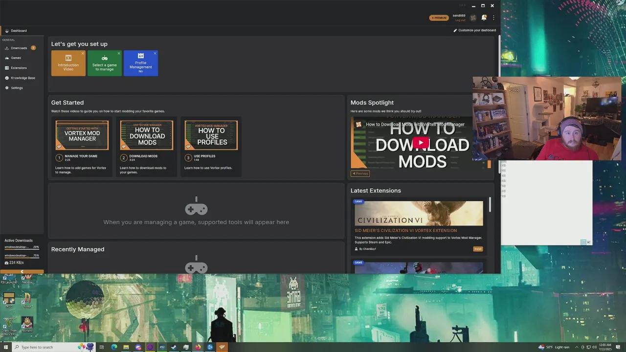Open Firefox from the taskbar

(198, 347)
